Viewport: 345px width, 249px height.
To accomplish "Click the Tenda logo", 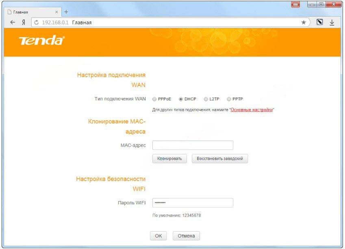I will [41, 41].
